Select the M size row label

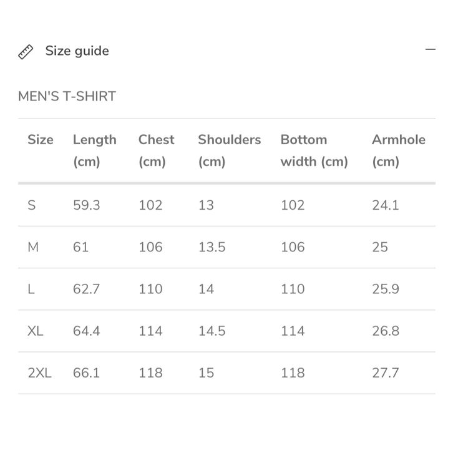point(33,247)
